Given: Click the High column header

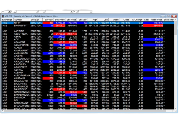Looking at the screenshot, I should pyautogui.click(x=93, y=20).
